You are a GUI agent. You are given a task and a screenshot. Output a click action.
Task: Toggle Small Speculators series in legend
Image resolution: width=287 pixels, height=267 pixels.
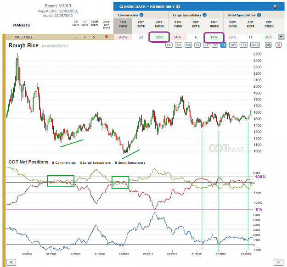coord(130,162)
